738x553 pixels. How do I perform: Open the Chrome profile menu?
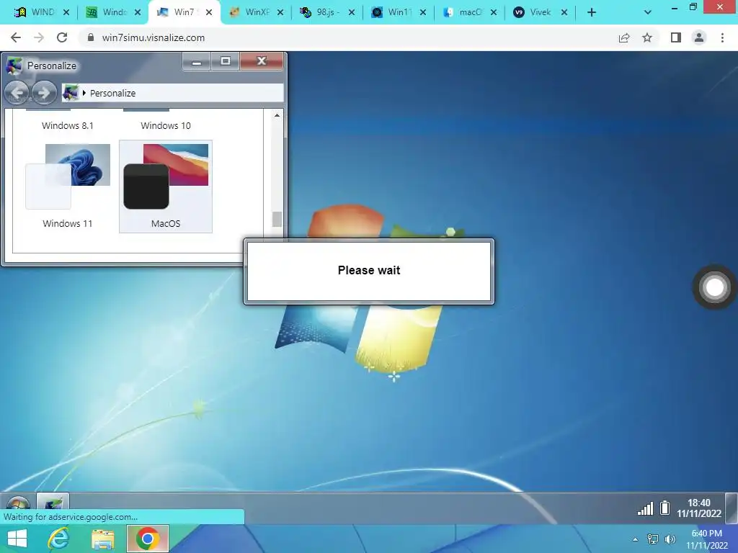(x=699, y=37)
